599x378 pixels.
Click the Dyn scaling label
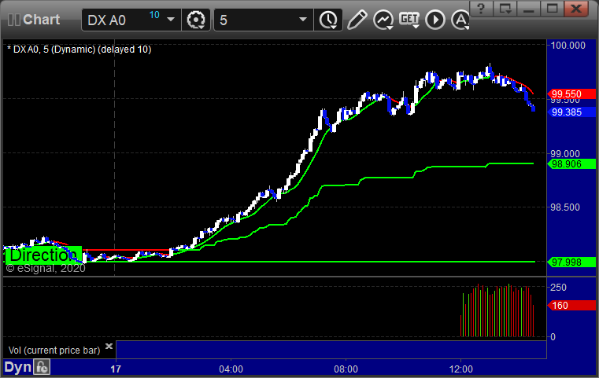17,367
